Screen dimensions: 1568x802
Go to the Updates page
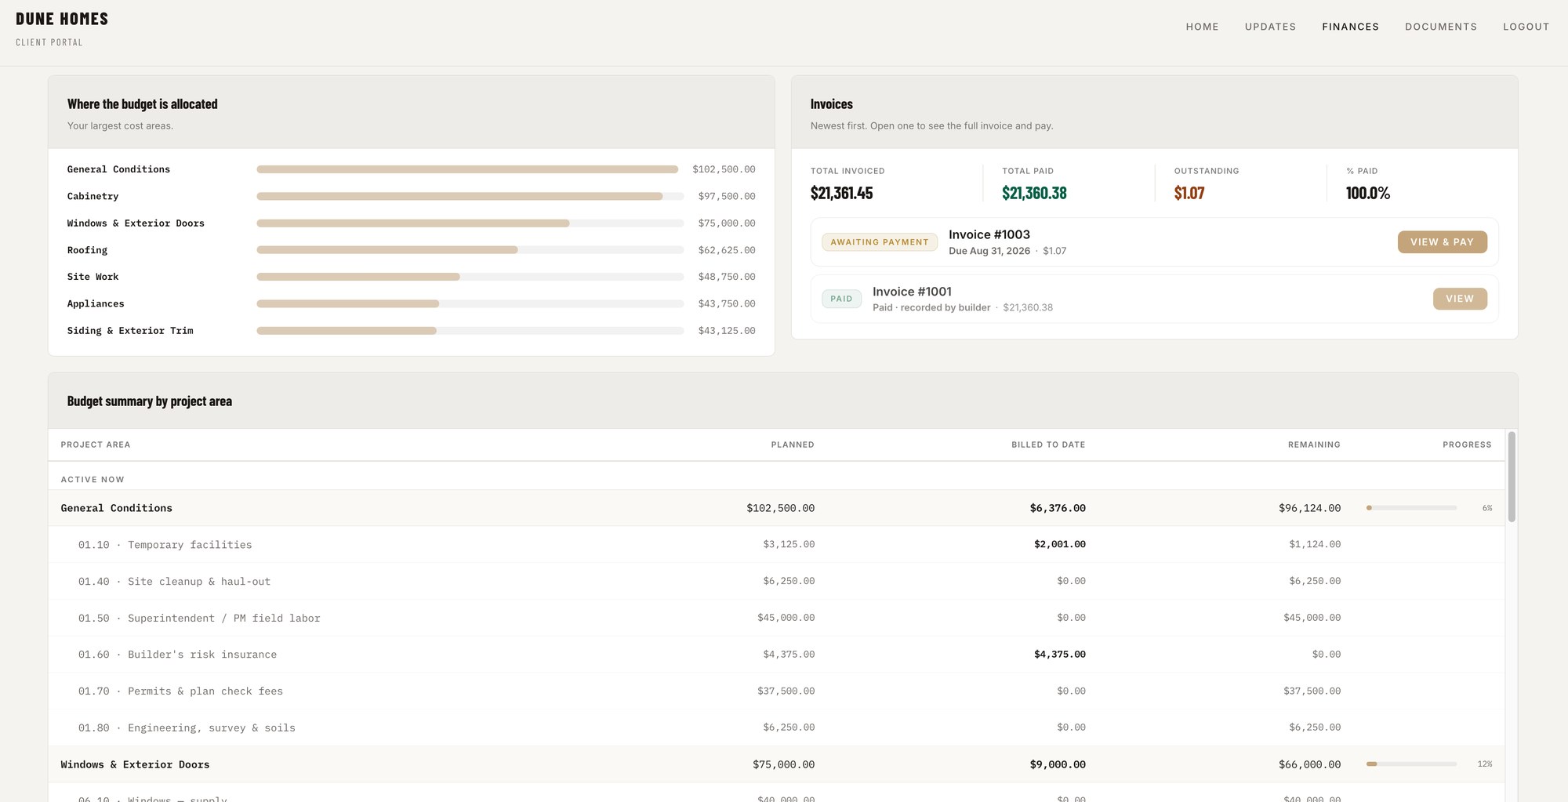1270,27
